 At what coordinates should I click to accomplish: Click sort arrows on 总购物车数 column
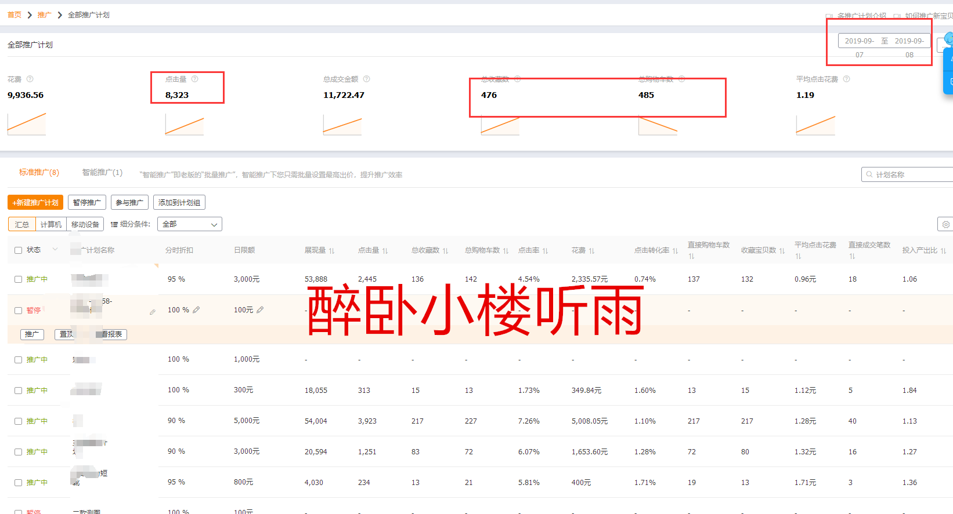tap(506, 251)
